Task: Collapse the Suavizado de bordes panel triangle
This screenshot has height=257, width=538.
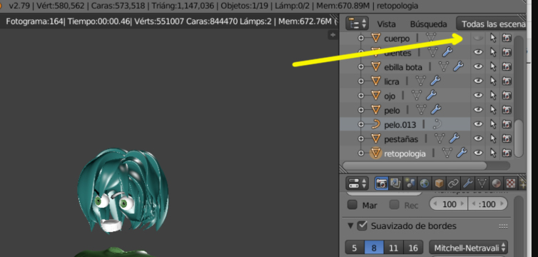Action: pyautogui.click(x=350, y=226)
